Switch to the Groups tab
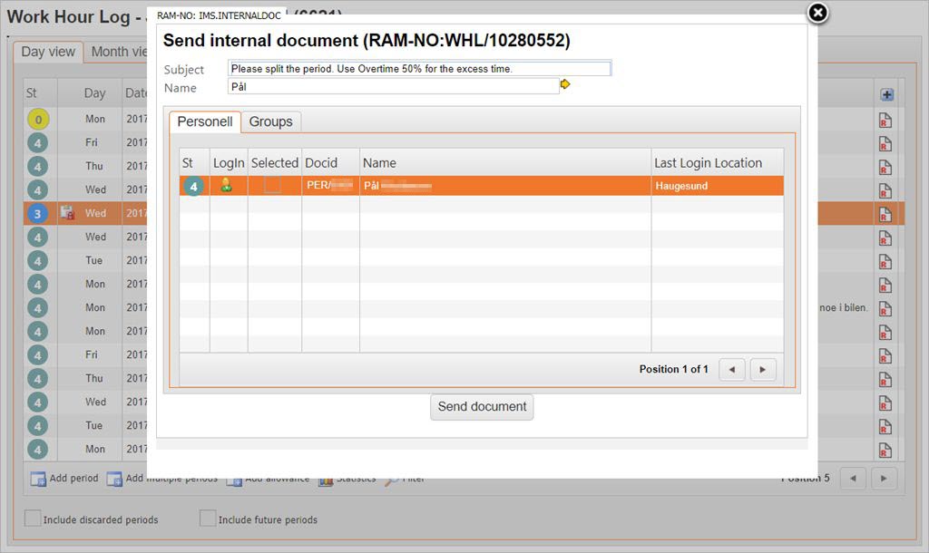This screenshot has height=553, width=929. 270,121
